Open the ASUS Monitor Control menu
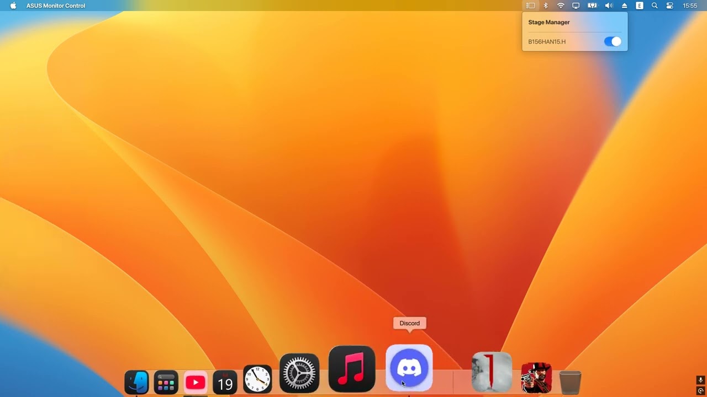 [x=56, y=6]
